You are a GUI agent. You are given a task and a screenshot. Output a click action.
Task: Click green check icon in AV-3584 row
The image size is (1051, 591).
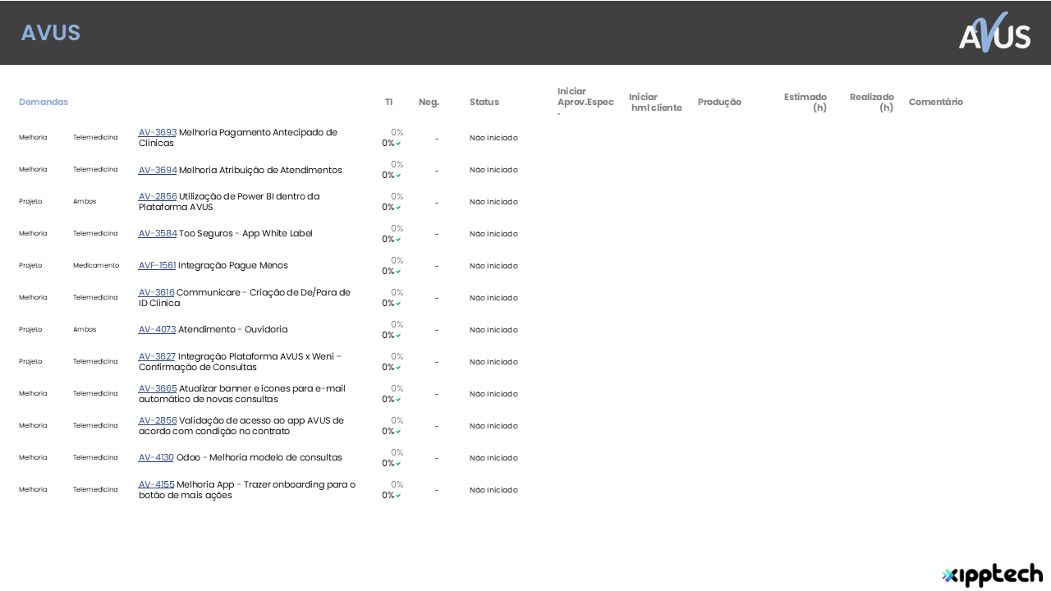398,240
